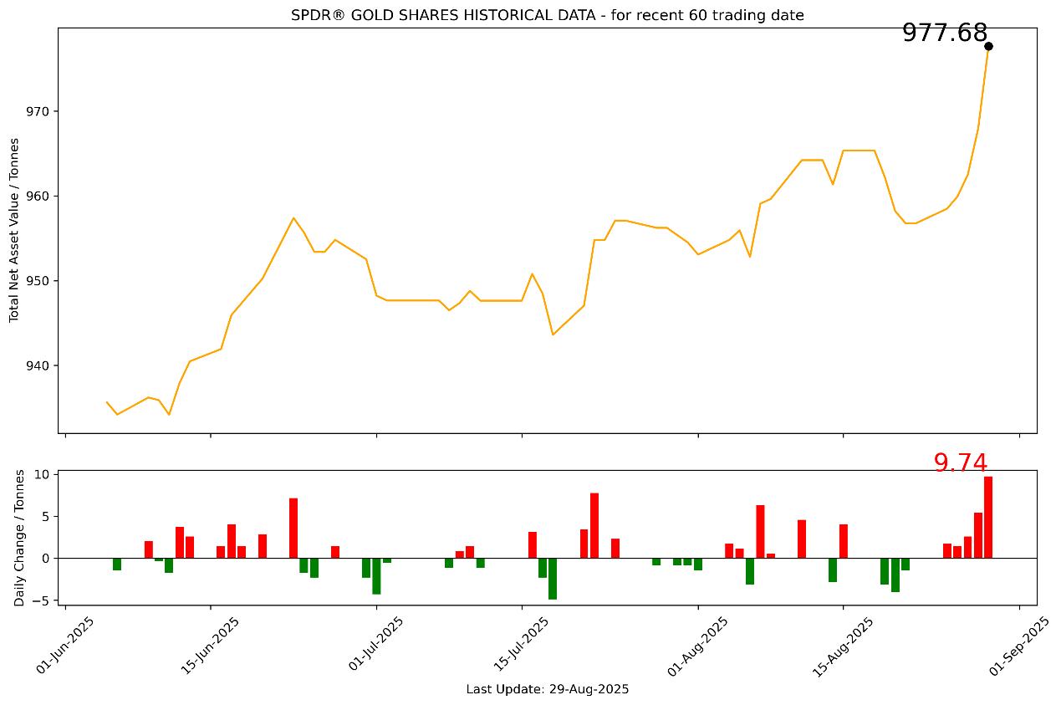
Task: Click the 970 tick label on the upper chart
Action: 39,111
